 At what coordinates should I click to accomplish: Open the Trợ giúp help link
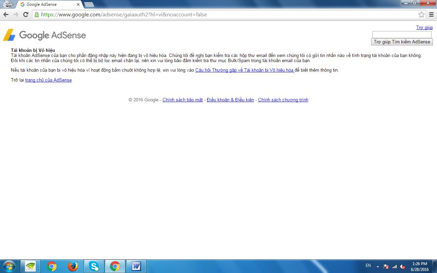coord(424,27)
